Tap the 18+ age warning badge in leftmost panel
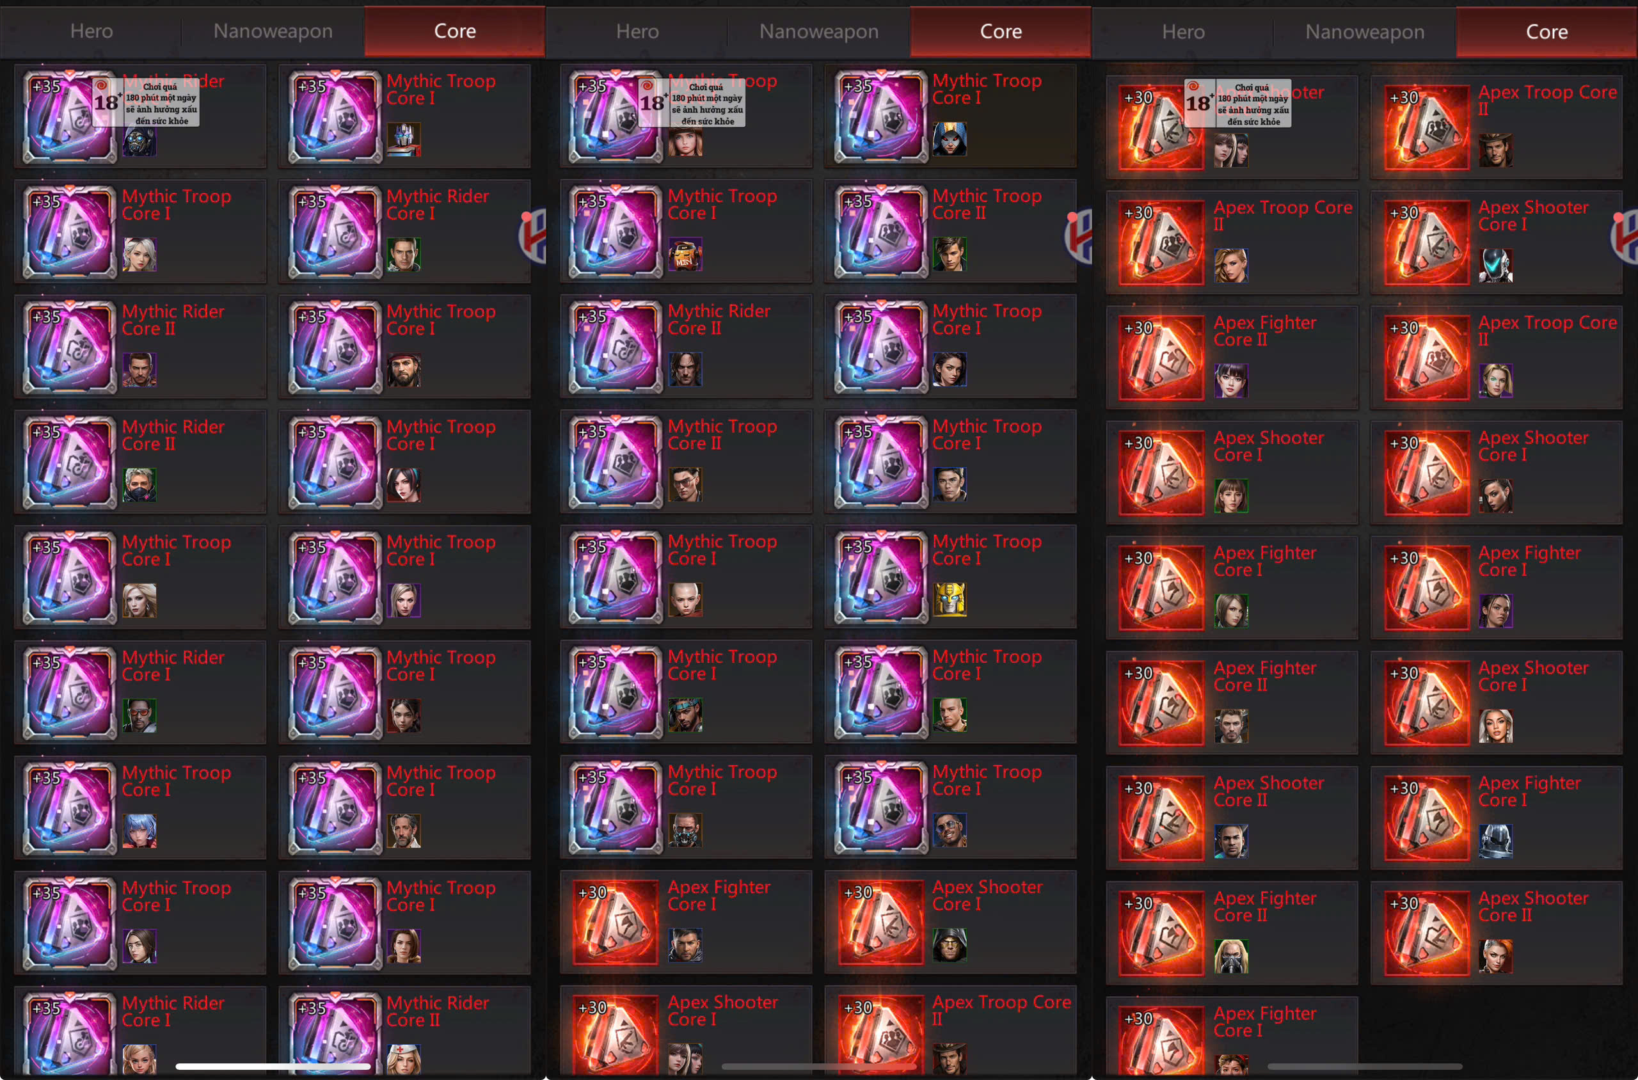This screenshot has width=1638, height=1080. (x=146, y=102)
